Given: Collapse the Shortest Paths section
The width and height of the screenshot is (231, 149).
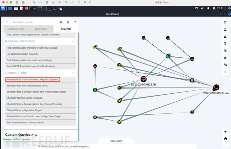Looking at the screenshot, I should point(74,73).
